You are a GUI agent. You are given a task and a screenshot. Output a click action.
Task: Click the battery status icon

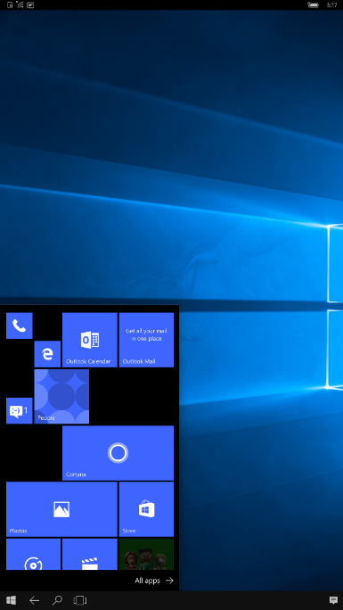pyautogui.click(x=313, y=5)
